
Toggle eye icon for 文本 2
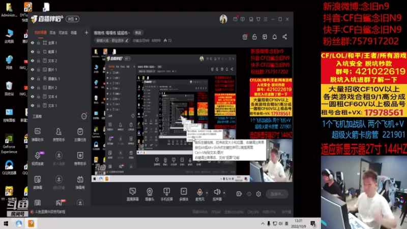click(x=33, y=61)
